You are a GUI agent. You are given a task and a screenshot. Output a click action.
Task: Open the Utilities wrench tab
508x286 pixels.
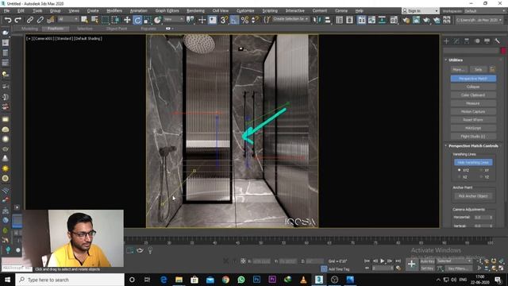point(498,41)
